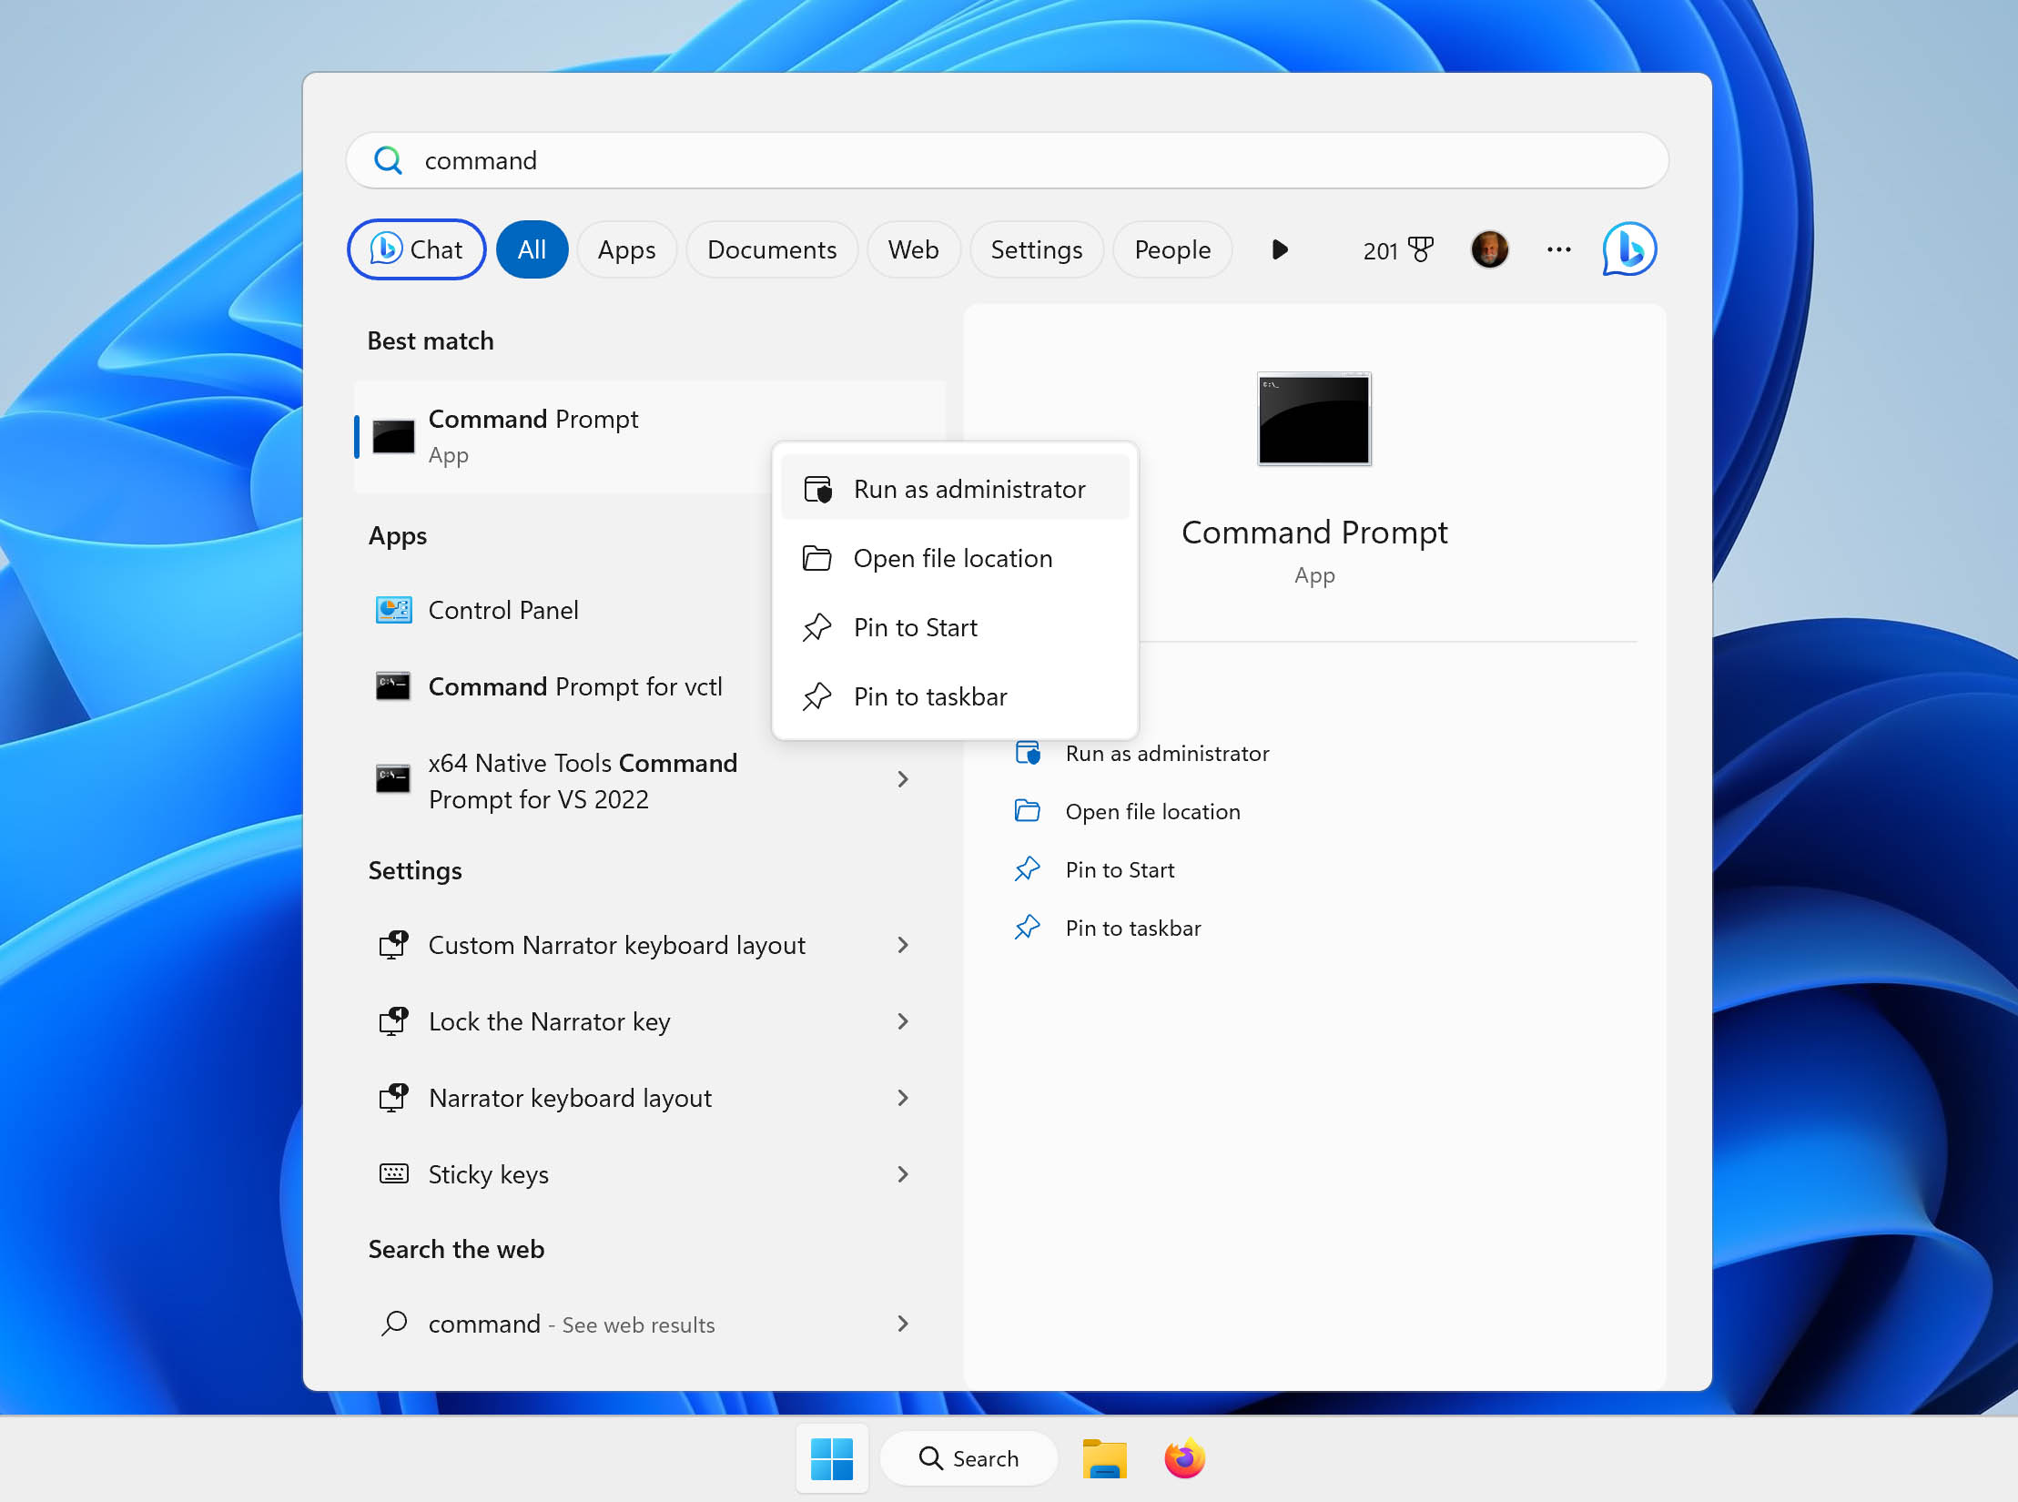The image size is (2018, 1502).
Task: Open Custom Narrator keyboard layout result
Action: click(x=650, y=945)
